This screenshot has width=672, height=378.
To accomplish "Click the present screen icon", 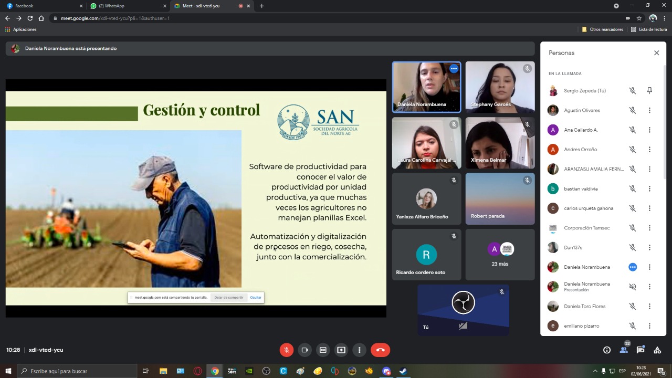I will click(x=341, y=350).
